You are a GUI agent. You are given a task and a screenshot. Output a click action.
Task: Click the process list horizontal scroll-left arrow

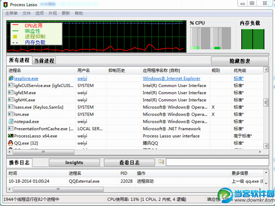pyautogui.click(x=9, y=152)
